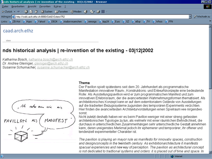Click the forward navigation arrow
The width and height of the screenshot is (212, 159).
tap(18, 12)
